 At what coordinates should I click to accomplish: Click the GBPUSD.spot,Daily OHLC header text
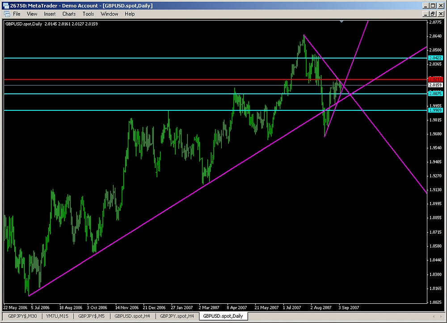click(51, 24)
